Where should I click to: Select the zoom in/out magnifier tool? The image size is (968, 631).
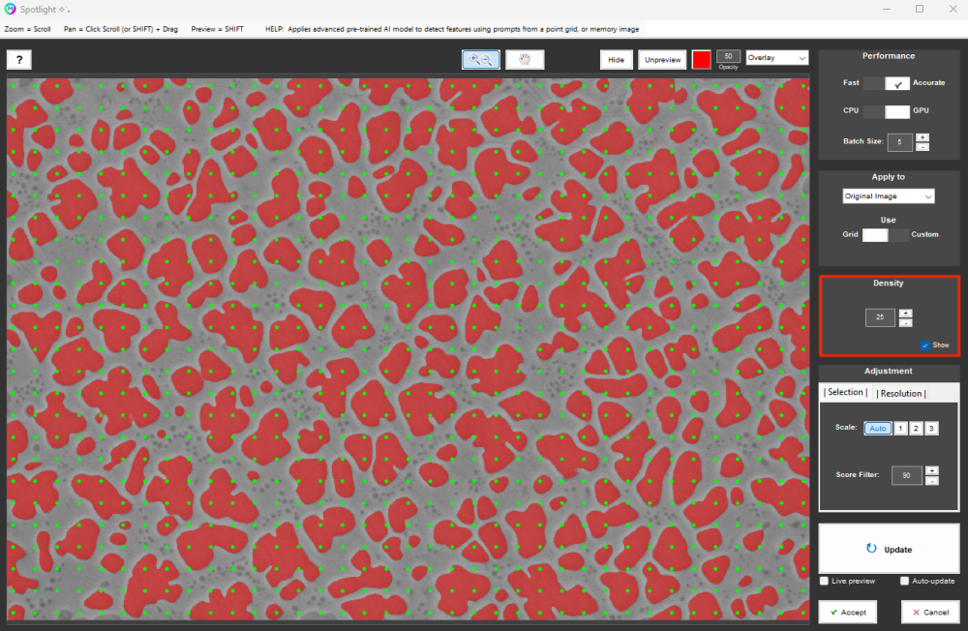[x=481, y=59]
